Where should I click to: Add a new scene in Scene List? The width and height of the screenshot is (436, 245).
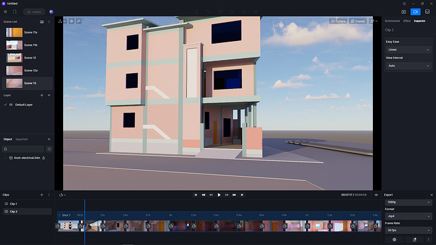pos(42,21)
